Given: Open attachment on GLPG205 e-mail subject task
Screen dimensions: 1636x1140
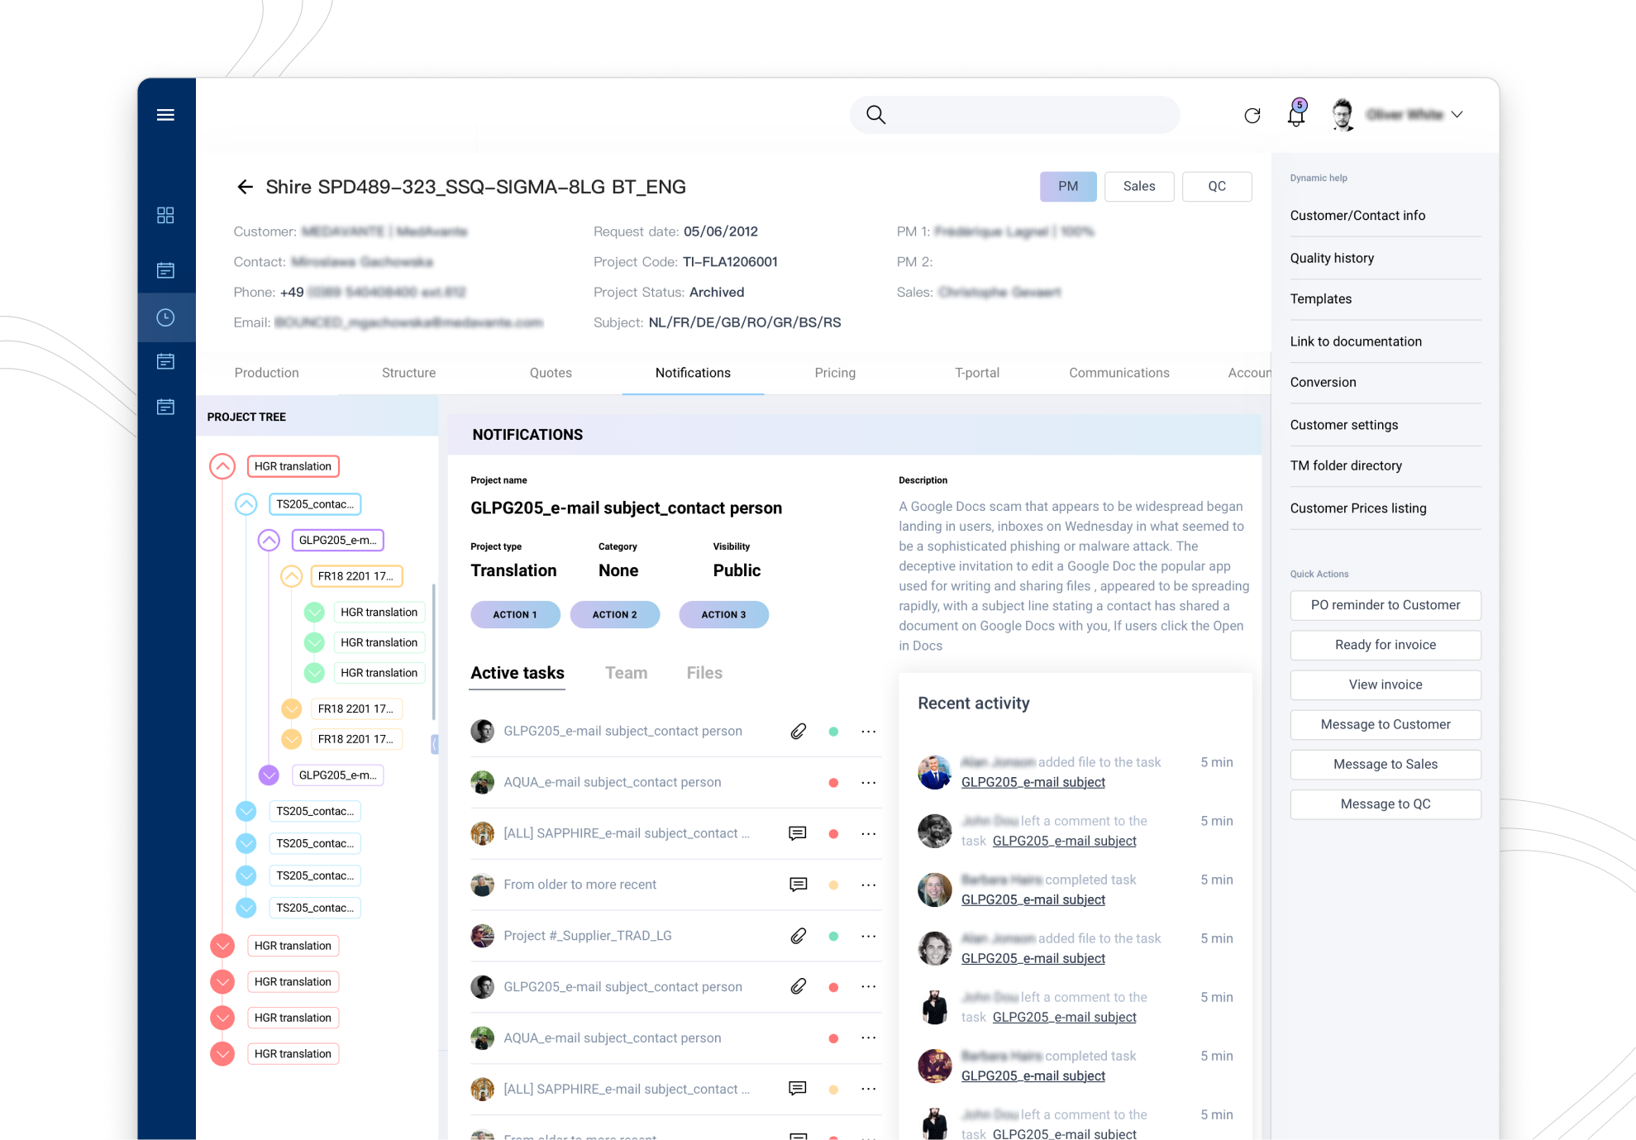Looking at the screenshot, I should click(x=798, y=731).
